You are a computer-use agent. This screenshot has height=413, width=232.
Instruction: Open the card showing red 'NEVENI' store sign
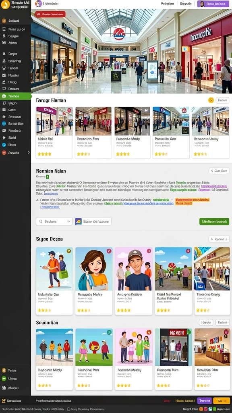[173, 359]
